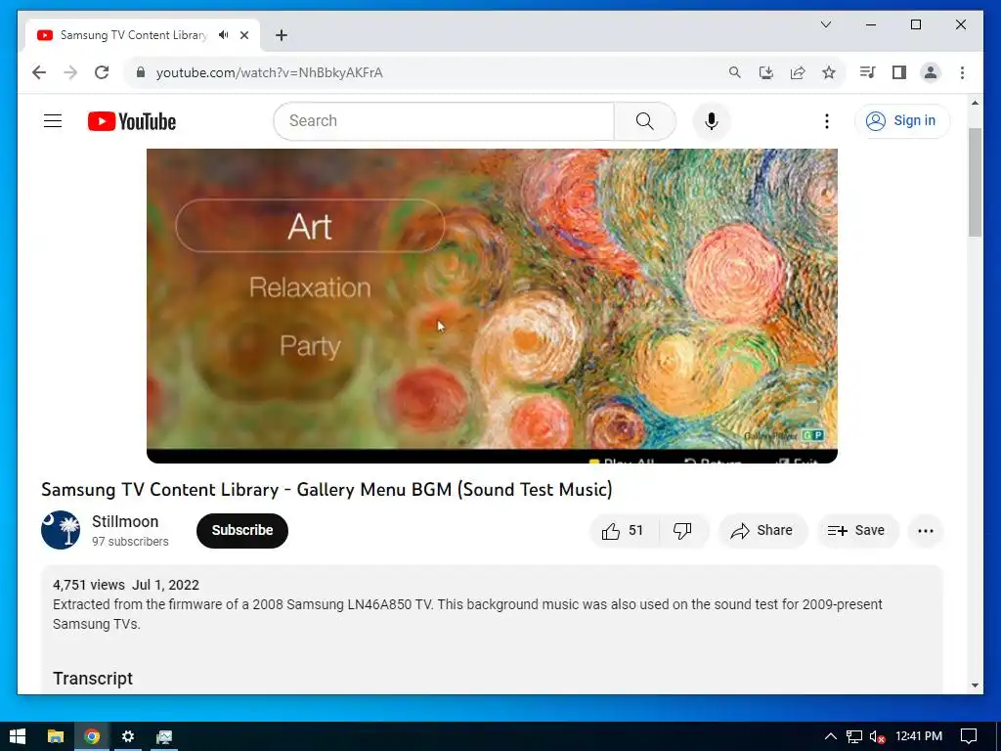Dislike the video with thumbs down

[682, 531]
